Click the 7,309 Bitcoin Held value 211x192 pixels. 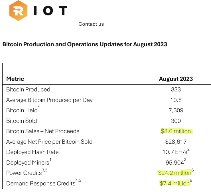pos(176,110)
